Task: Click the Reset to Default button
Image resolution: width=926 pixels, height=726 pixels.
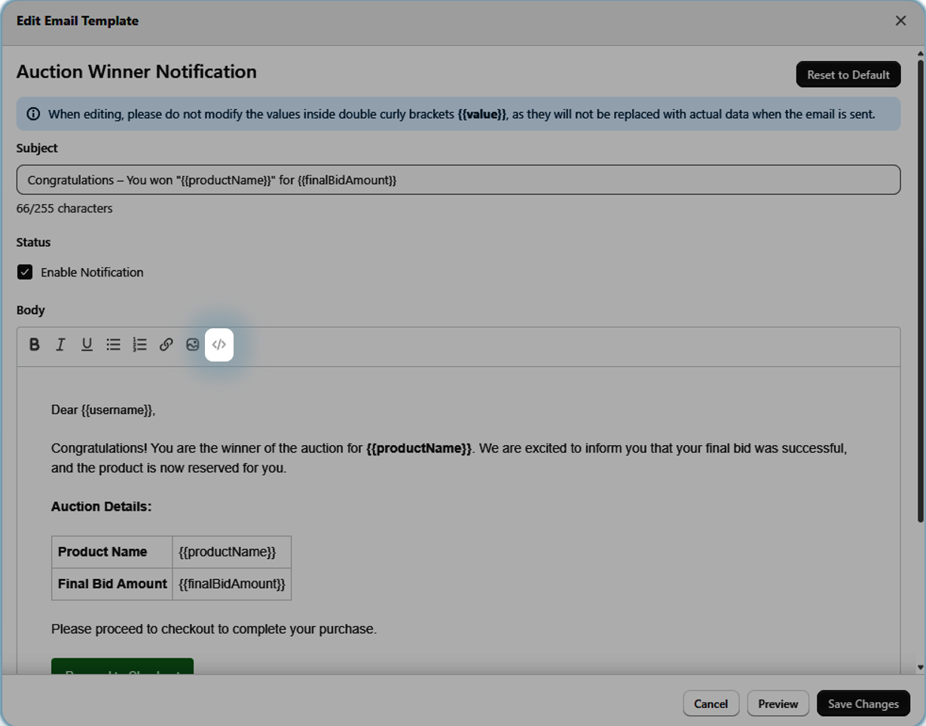Action: point(848,75)
